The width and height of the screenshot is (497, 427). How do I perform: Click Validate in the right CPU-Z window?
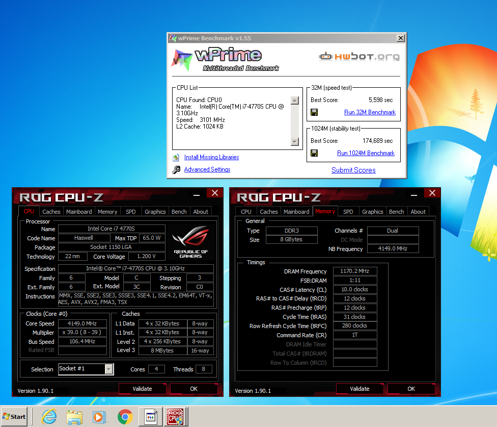tap(360, 389)
